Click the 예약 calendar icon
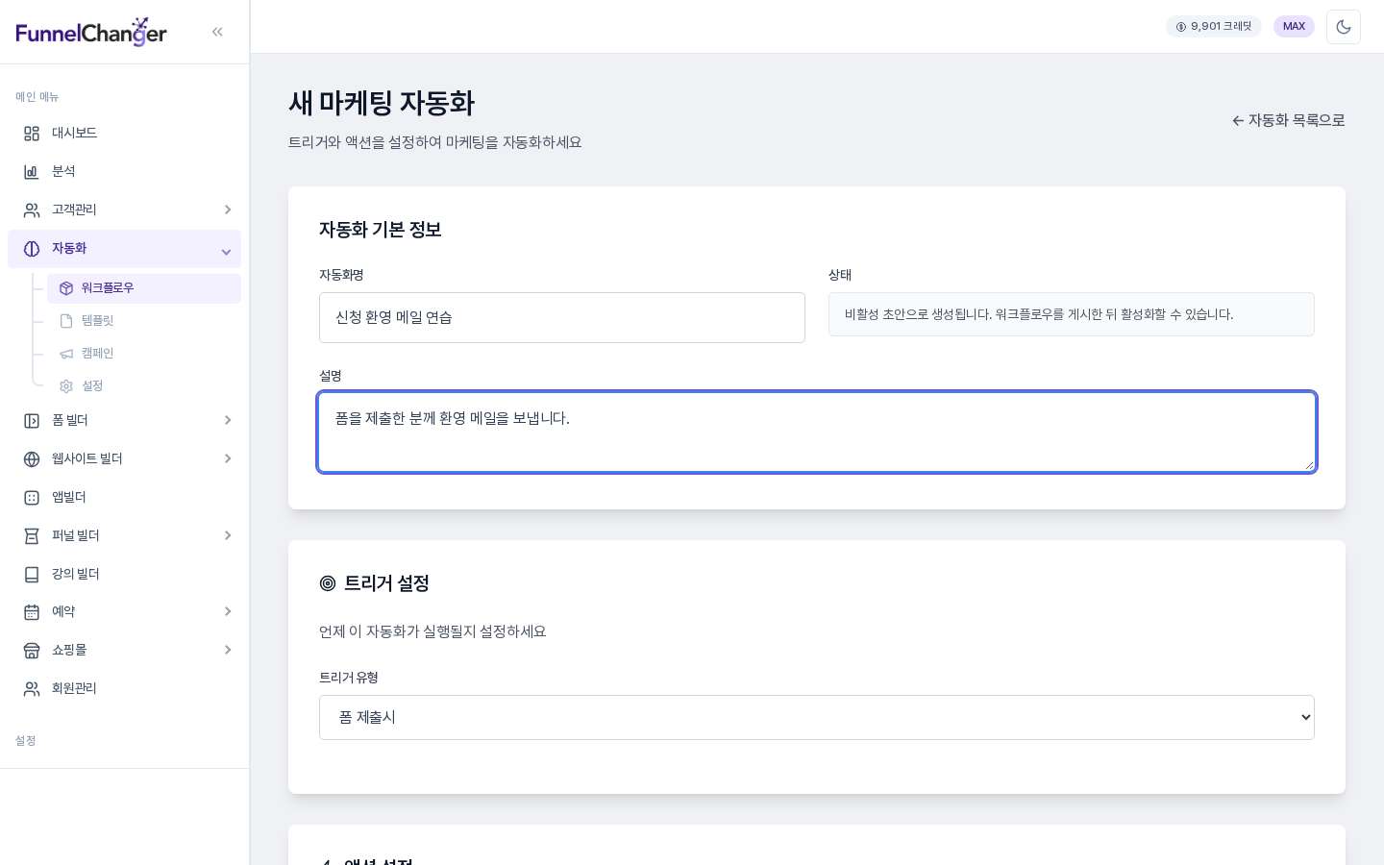The height and width of the screenshot is (865, 1384). point(32,612)
